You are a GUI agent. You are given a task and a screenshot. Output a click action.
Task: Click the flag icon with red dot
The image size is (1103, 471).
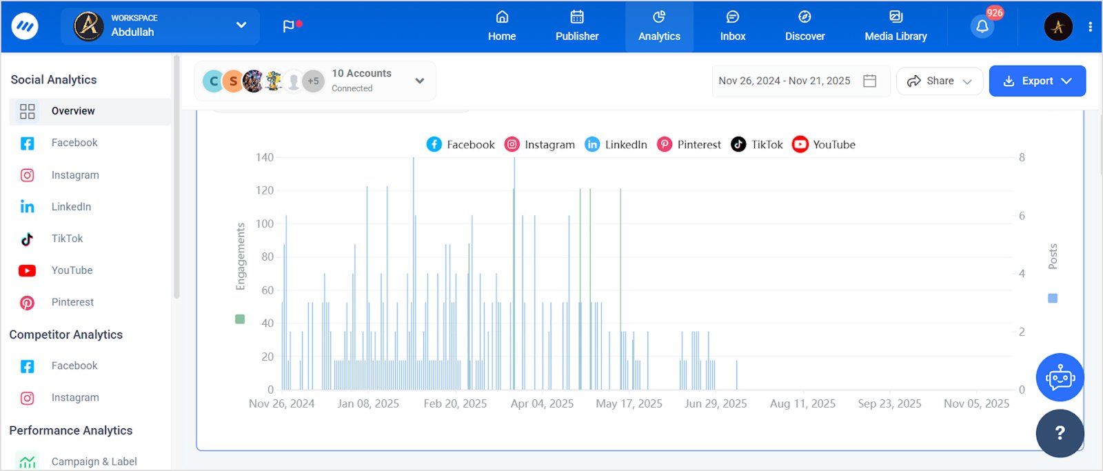click(292, 26)
